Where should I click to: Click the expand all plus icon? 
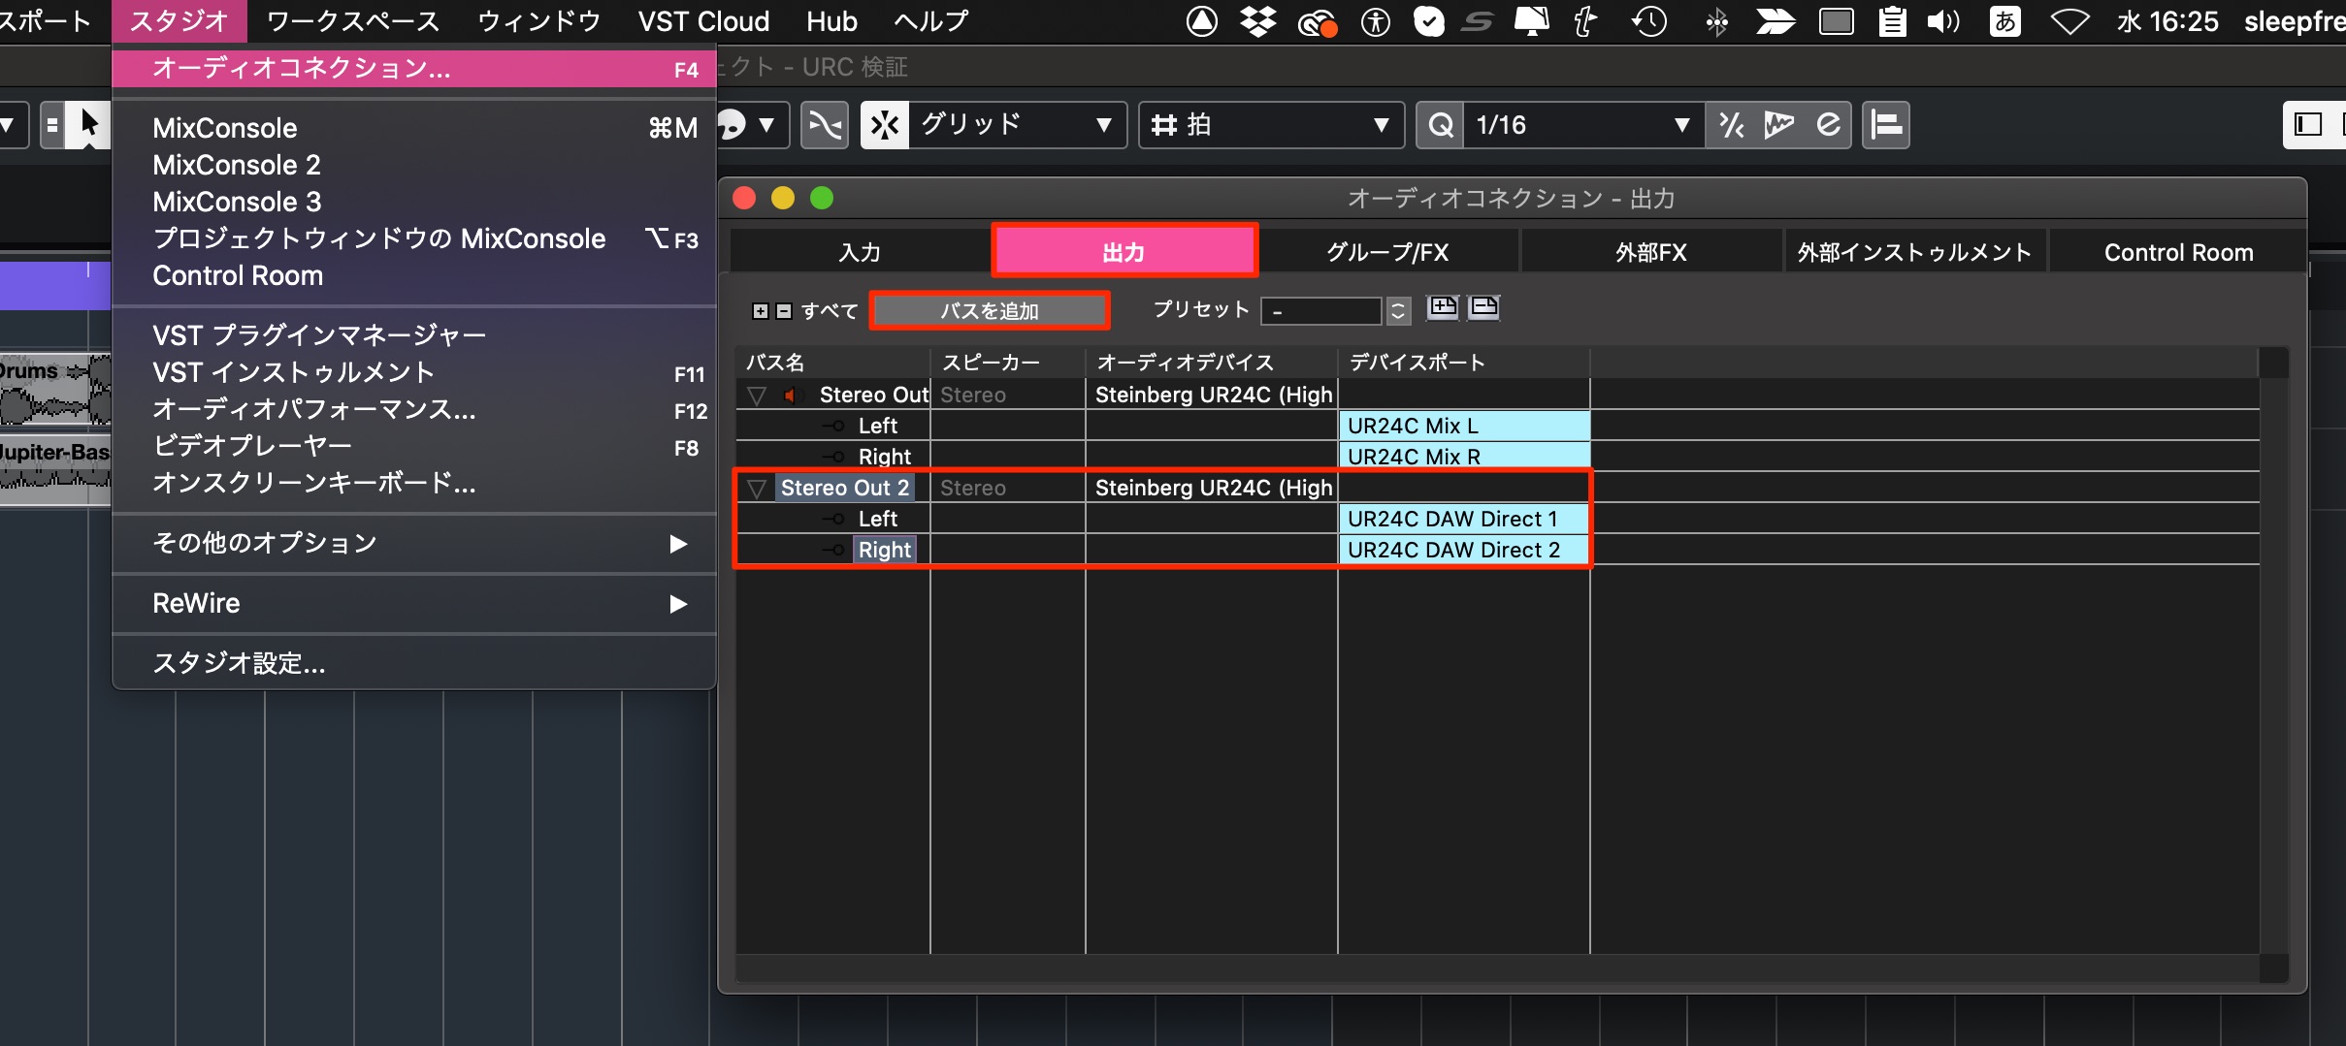[761, 311]
